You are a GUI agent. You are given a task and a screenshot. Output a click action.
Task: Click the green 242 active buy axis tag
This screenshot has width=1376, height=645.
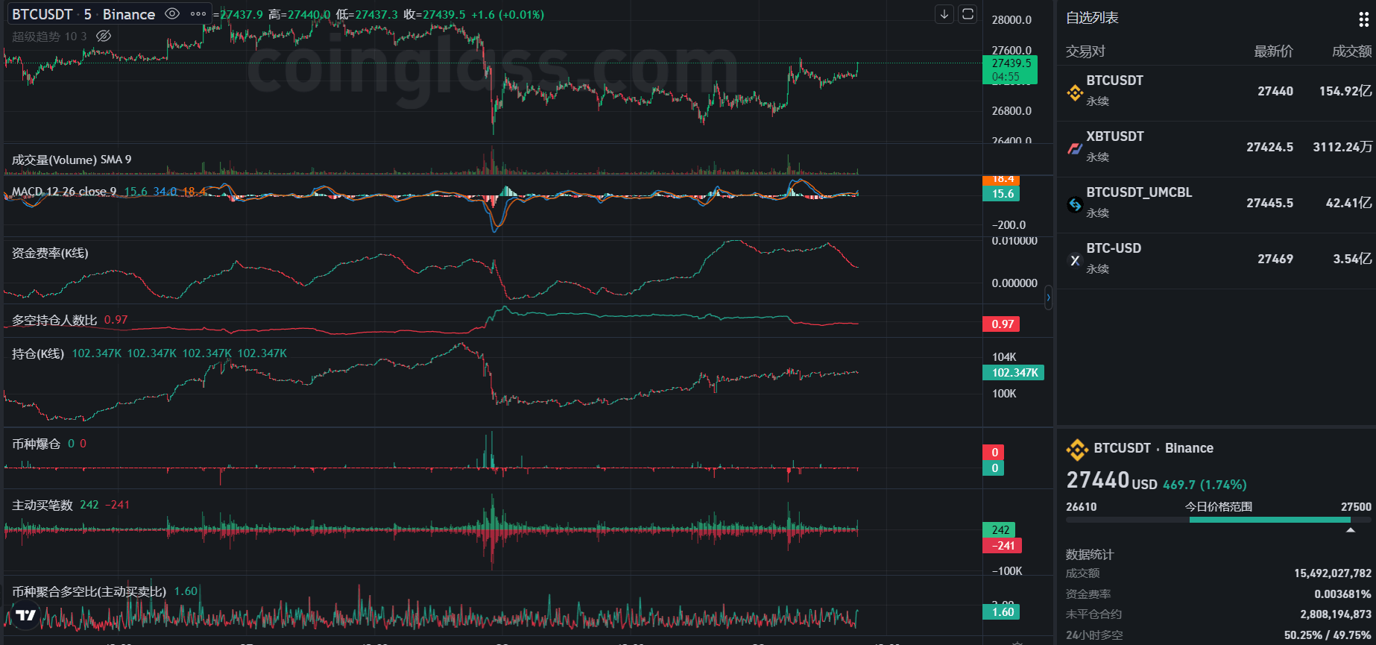[x=1000, y=530]
